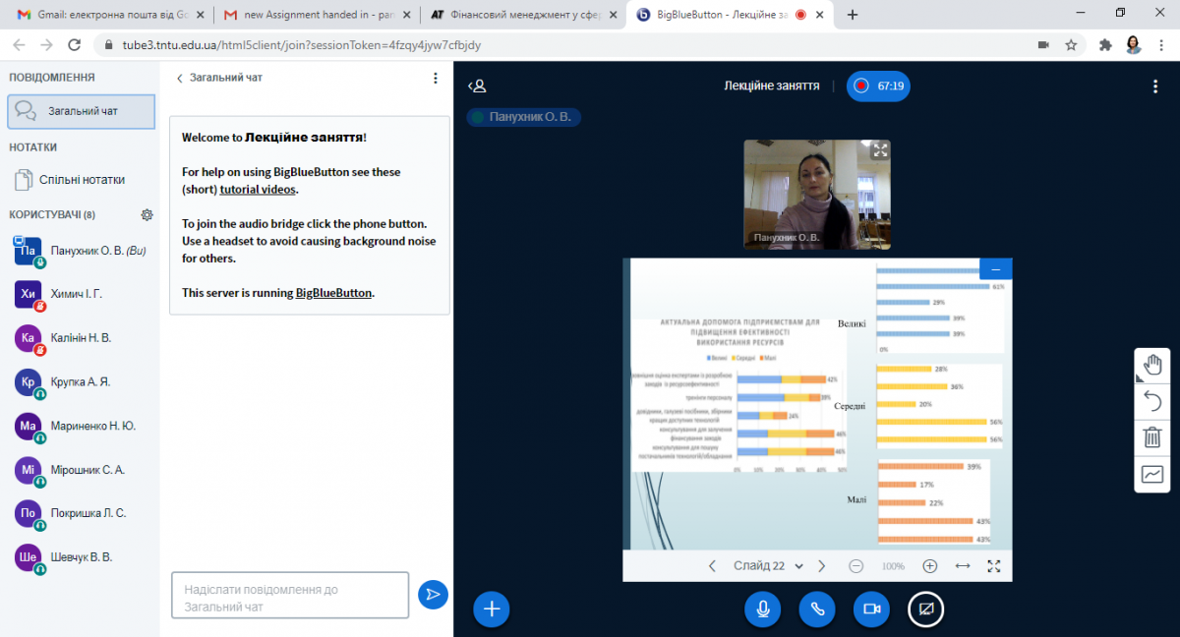Toggle webcam sharing button
Image resolution: width=1180 pixels, height=637 pixels.
870,609
